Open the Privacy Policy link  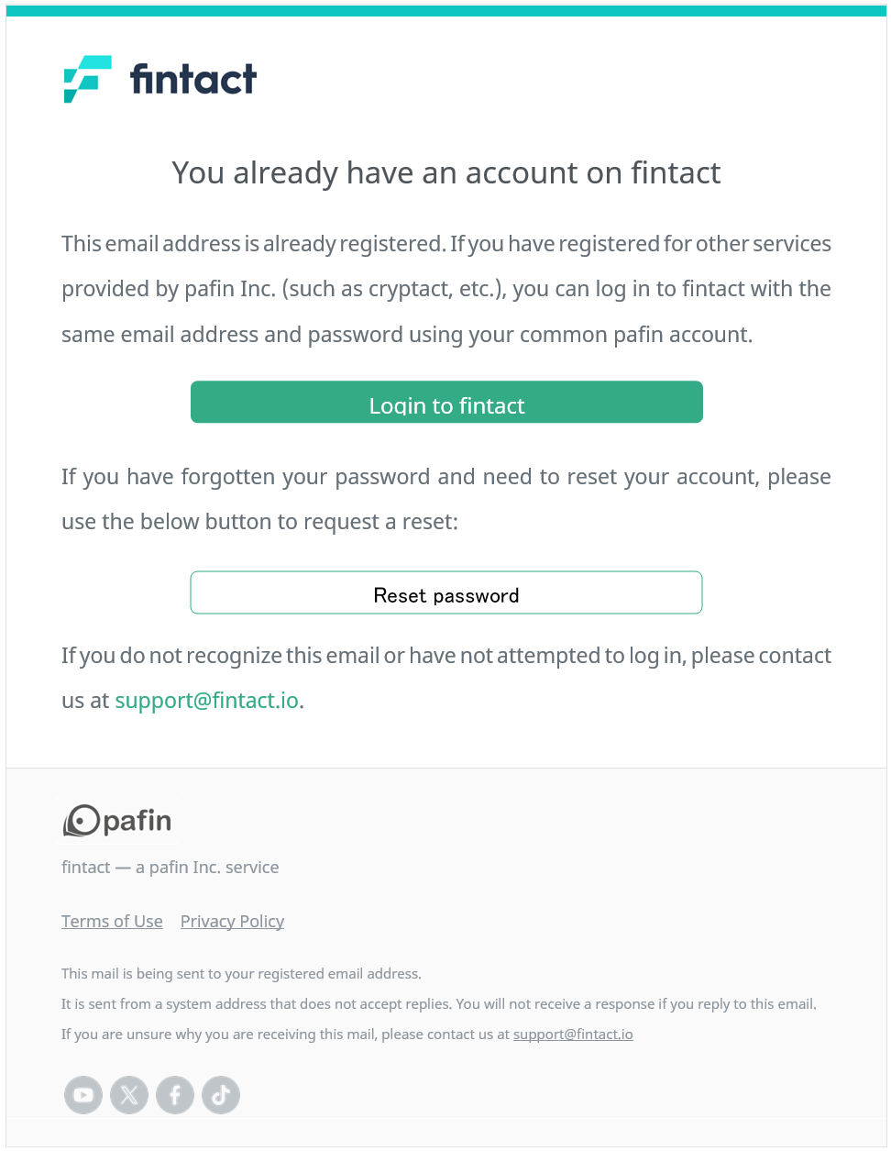point(232,921)
